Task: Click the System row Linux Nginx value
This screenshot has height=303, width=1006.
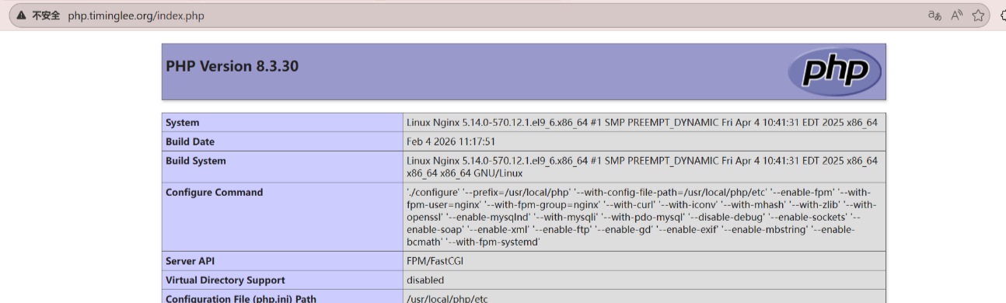Action: click(641, 123)
